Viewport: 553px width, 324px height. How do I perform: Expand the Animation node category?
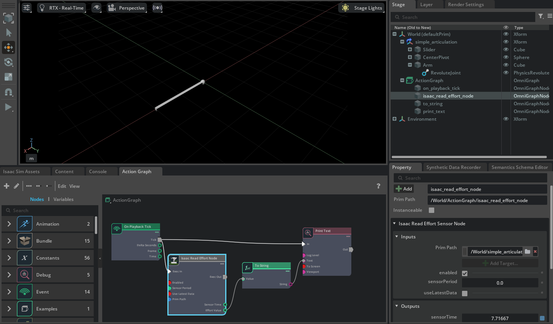(x=9, y=224)
